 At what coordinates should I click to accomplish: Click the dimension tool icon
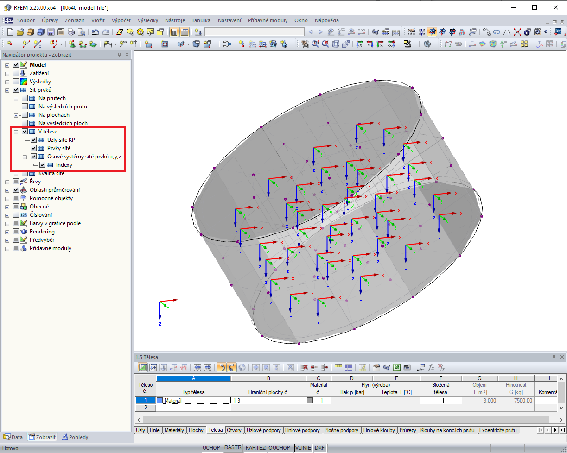tap(107, 44)
